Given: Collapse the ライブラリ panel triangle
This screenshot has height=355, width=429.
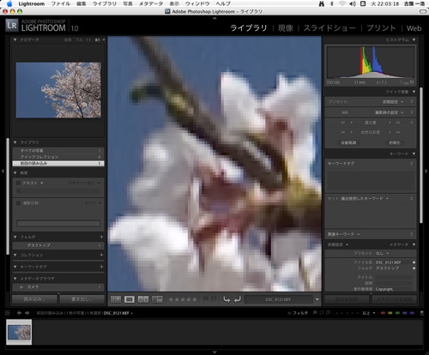Looking at the screenshot, I should pos(15,142).
